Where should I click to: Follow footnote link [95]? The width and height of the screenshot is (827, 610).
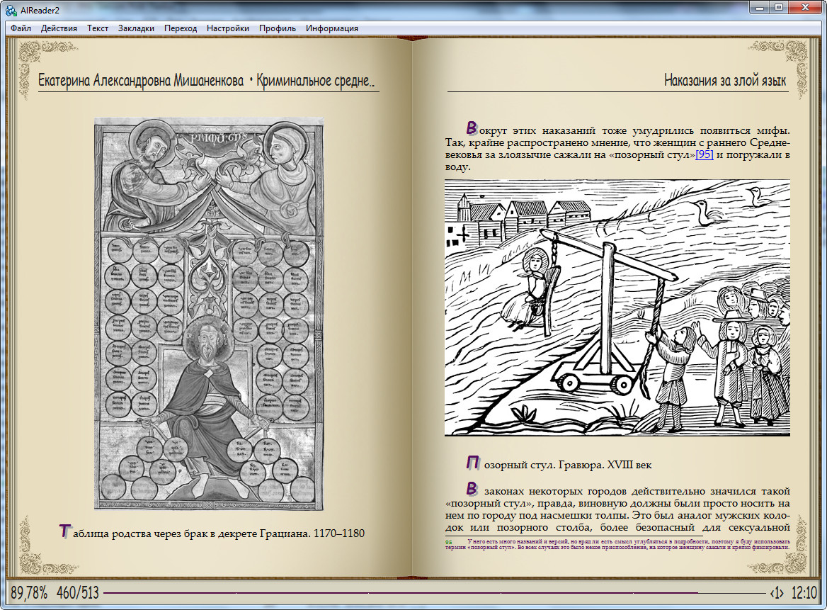coord(704,154)
